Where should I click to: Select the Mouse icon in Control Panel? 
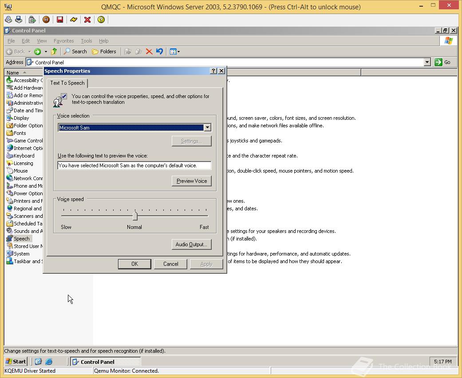click(10, 170)
